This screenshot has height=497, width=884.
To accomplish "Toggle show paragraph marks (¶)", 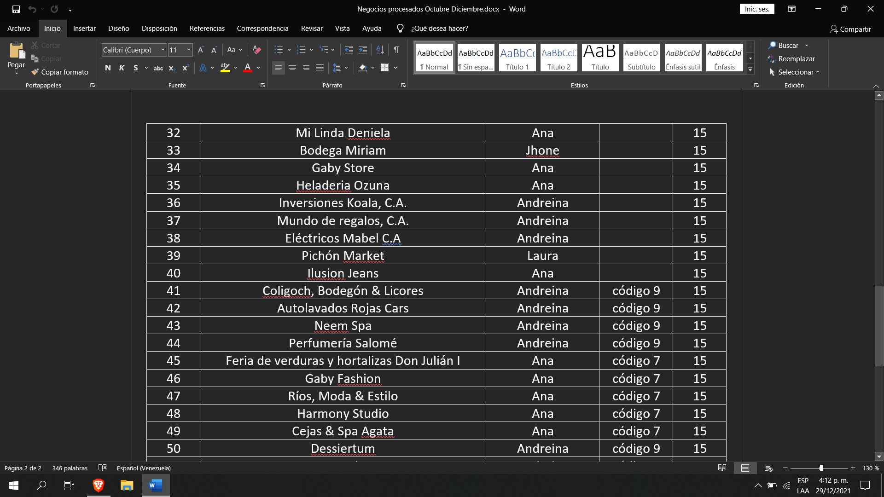I will tap(396, 50).
